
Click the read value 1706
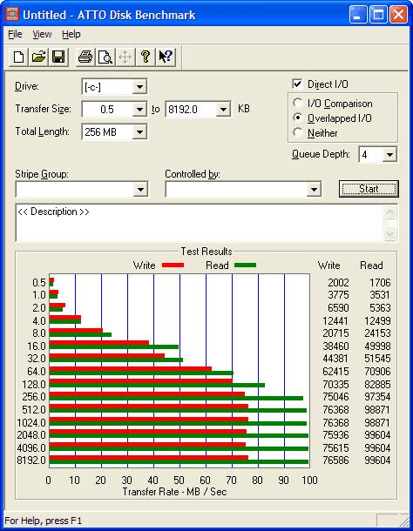point(380,282)
